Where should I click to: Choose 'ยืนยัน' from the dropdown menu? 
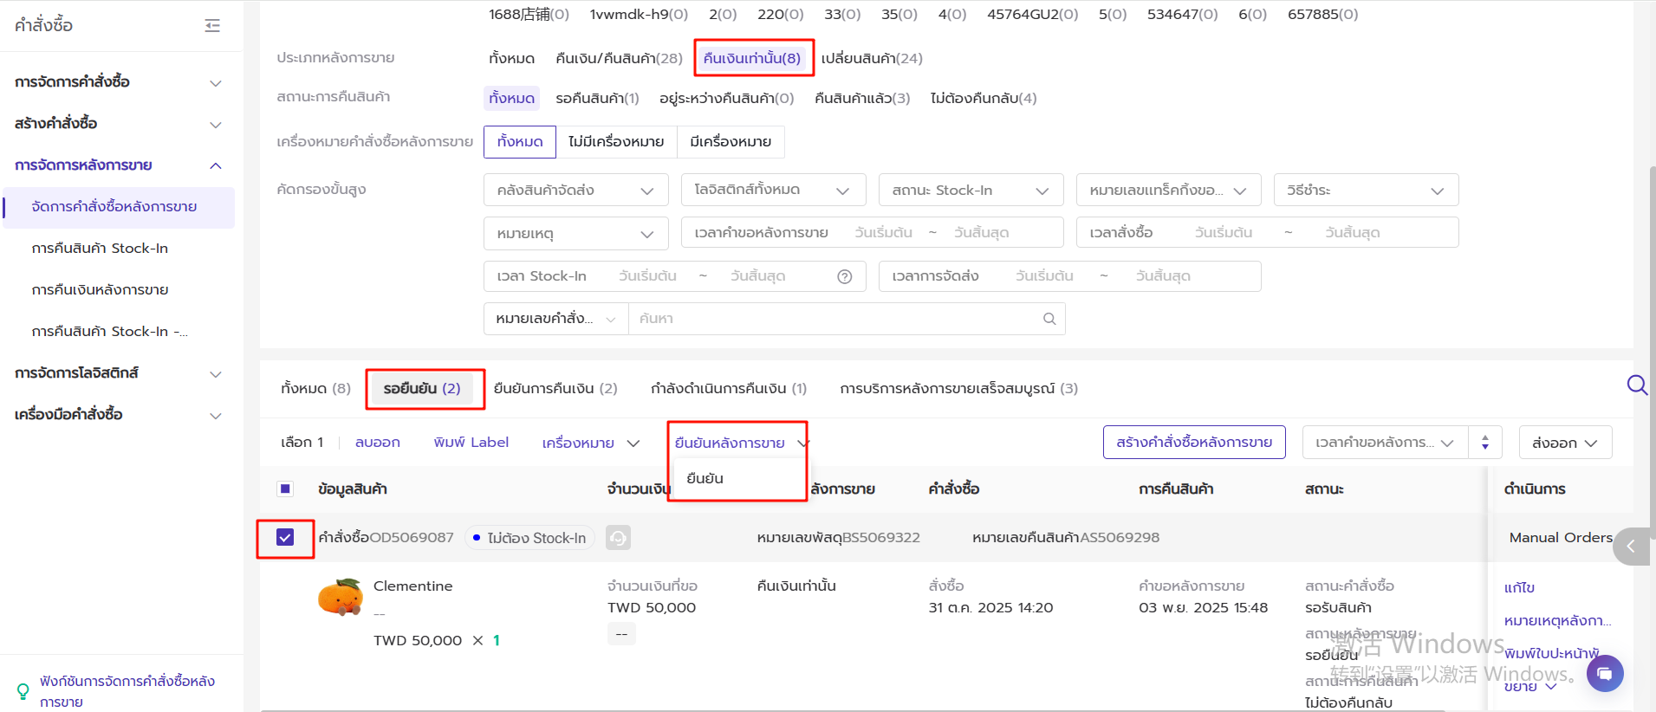pos(705,478)
